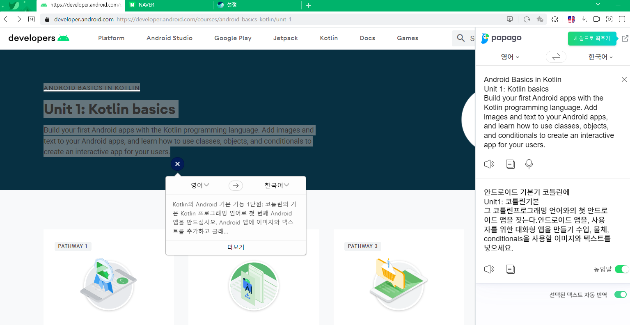Click the English source text in Papago
The height and width of the screenshot is (325, 630).
coord(549,112)
